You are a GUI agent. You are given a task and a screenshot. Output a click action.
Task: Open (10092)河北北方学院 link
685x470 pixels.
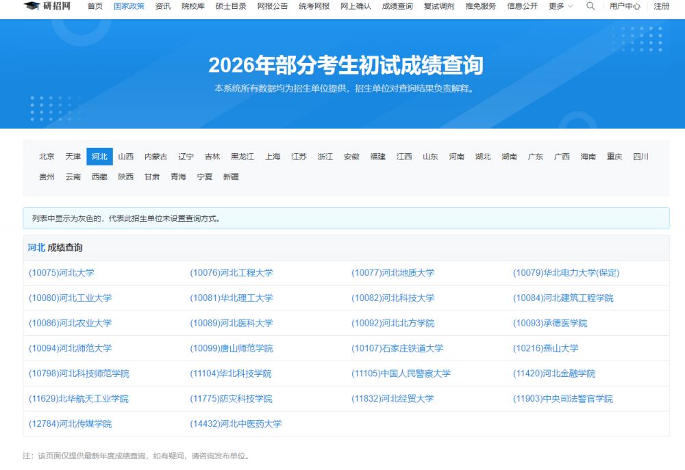point(393,324)
